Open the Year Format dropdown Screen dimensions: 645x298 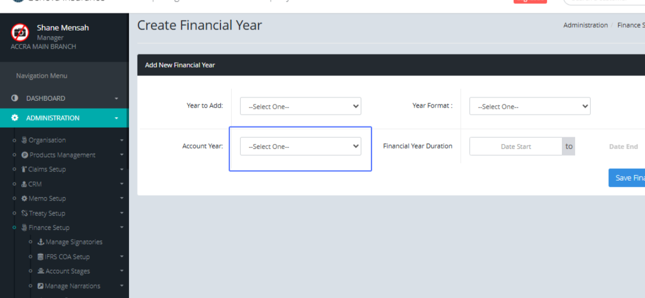pos(529,106)
